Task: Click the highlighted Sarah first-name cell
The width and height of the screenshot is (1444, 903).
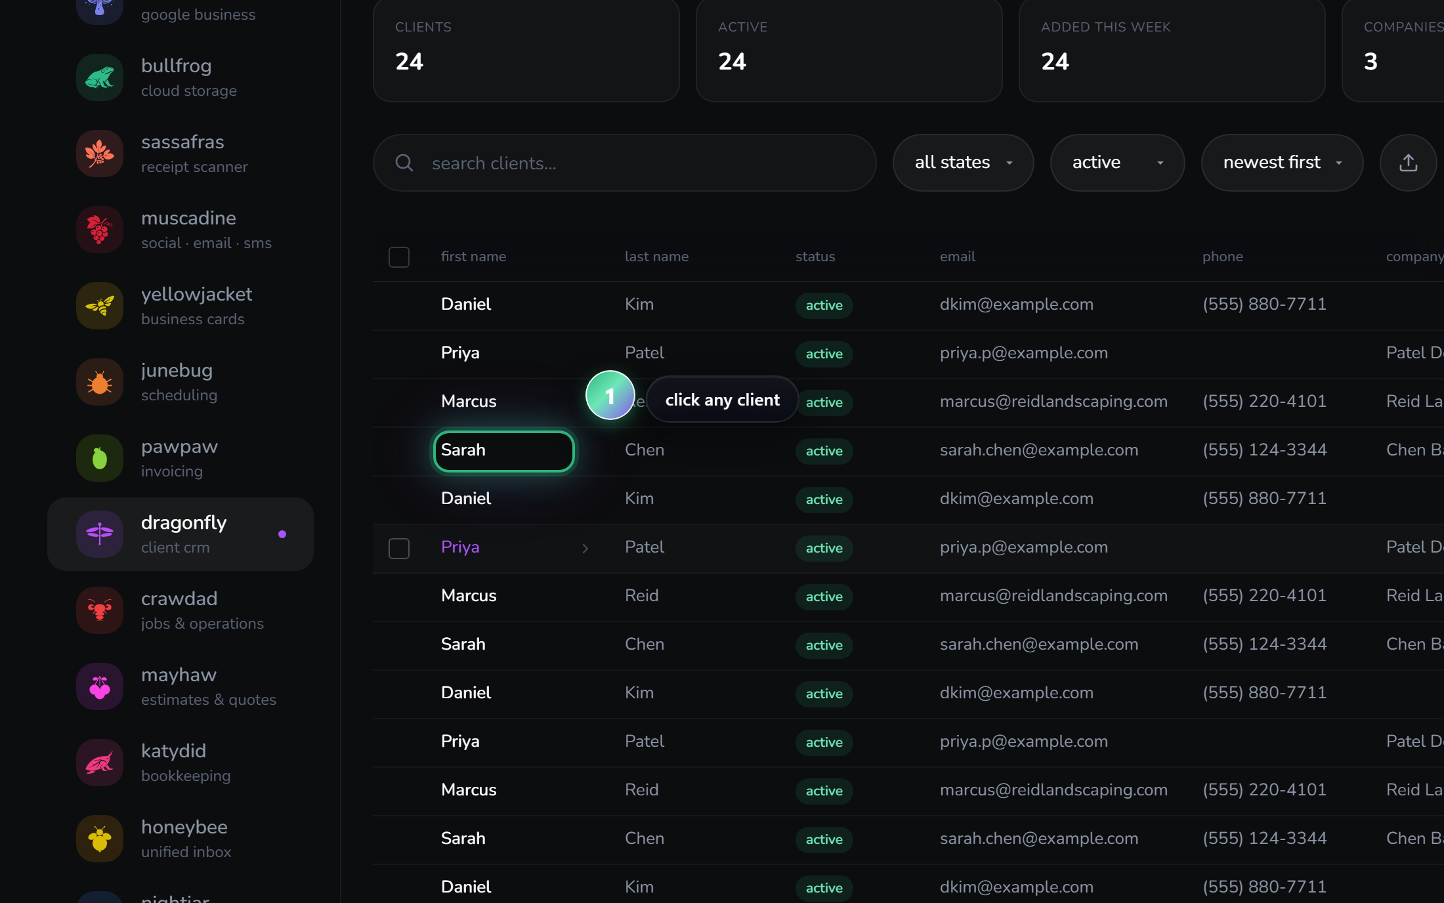Action: [504, 451]
